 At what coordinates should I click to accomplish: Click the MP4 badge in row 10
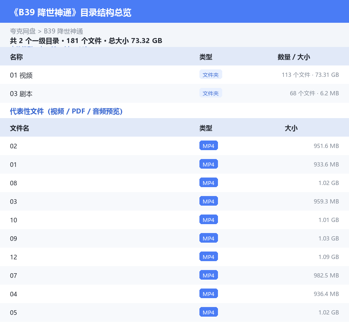[209, 220]
